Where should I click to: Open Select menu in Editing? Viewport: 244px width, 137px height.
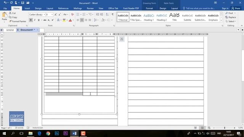231,21
